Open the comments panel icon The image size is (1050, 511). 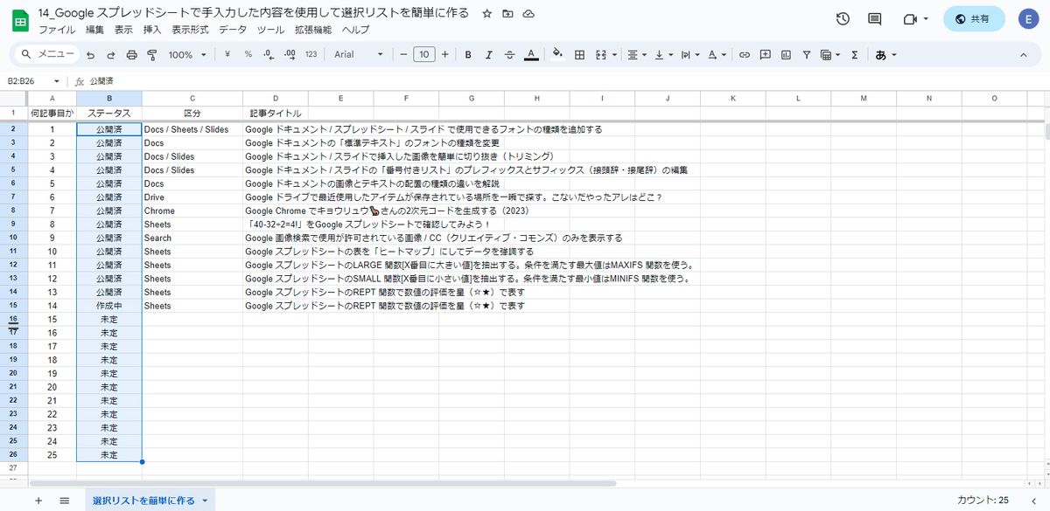[x=874, y=18]
